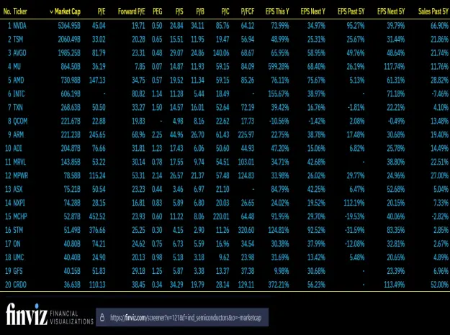Open the CRDO ticker link
The height and width of the screenshot is (335, 450).
pos(20,285)
